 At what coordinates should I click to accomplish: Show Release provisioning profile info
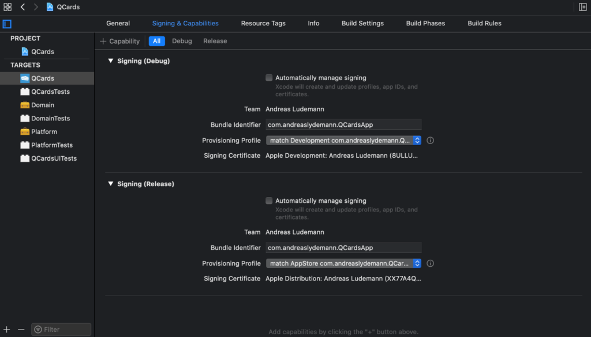[430, 263]
